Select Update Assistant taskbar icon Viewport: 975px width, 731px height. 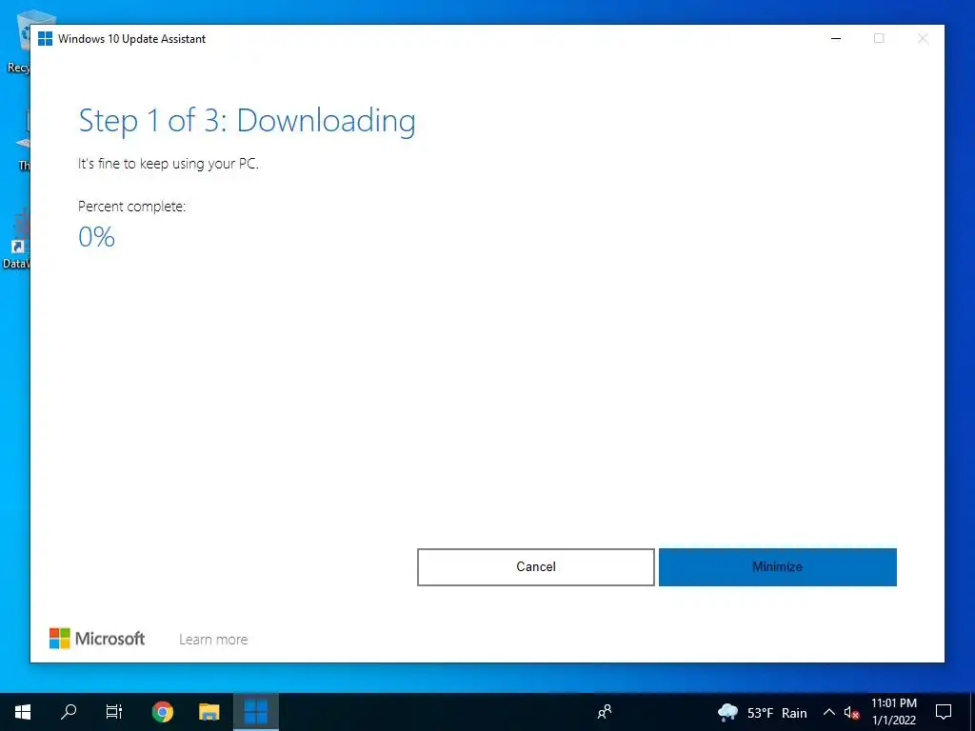click(x=255, y=712)
